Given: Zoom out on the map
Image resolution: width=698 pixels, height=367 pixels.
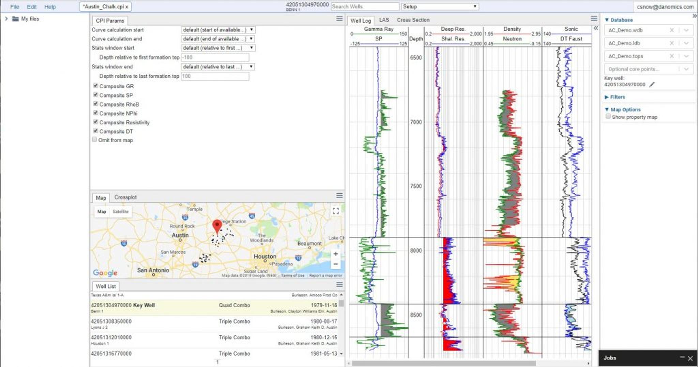Looking at the screenshot, I should [x=335, y=264].
